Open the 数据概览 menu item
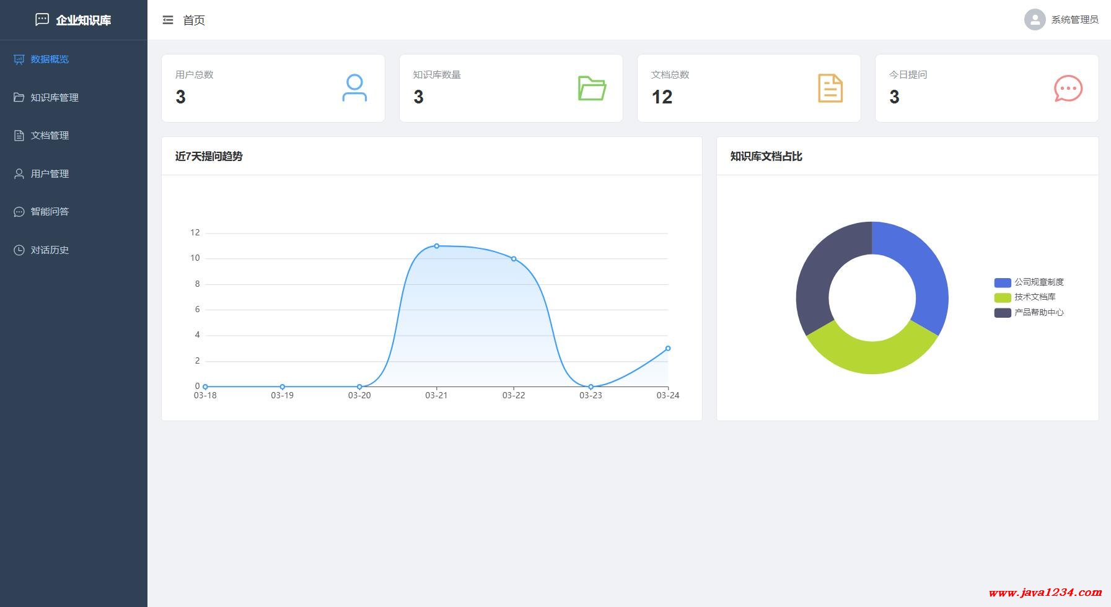Image resolution: width=1111 pixels, height=607 pixels. coord(50,59)
